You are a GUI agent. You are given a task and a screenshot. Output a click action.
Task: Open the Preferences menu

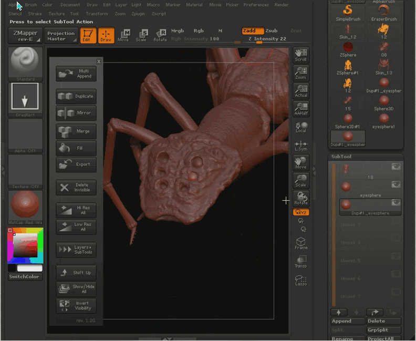click(x=256, y=5)
